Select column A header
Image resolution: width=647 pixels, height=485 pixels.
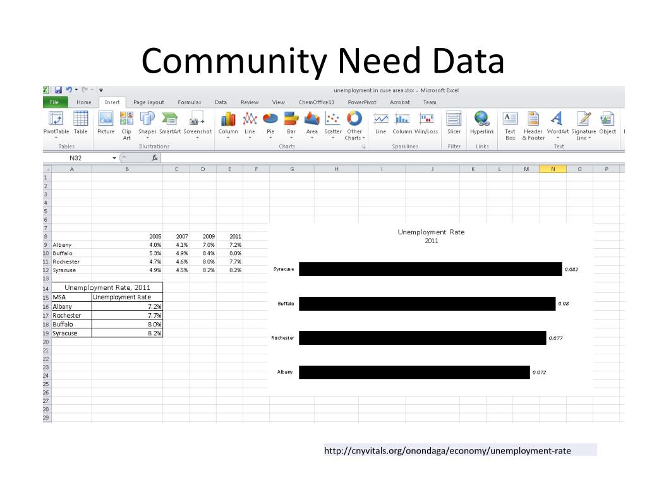[x=72, y=169]
